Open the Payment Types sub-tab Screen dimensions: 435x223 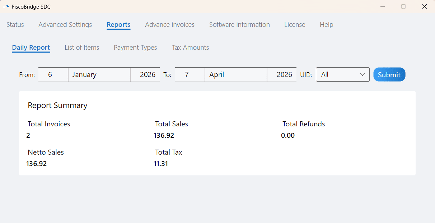tap(135, 48)
